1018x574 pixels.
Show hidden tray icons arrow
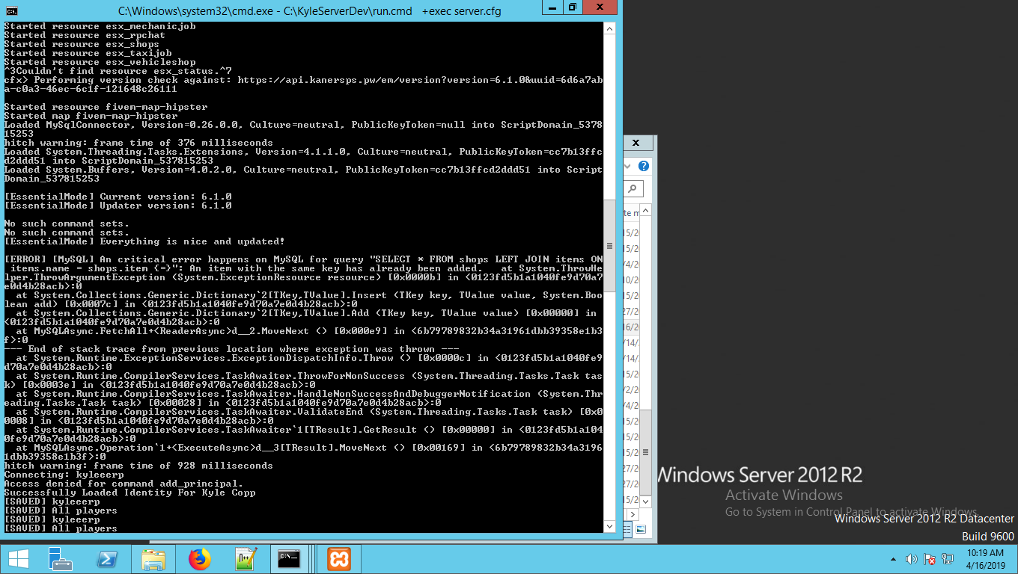tap(893, 559)
